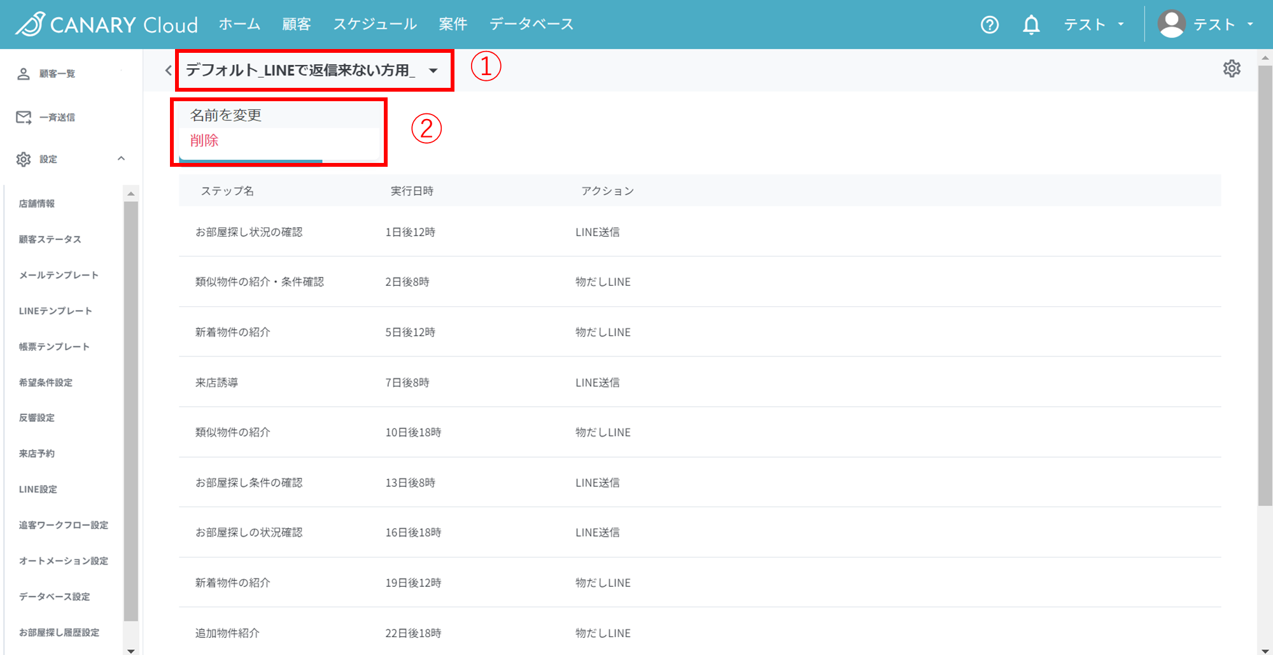Click the CANARY Cloud bird logo
This screenshot has width=1273, height=655.
(x=30, y=24)
